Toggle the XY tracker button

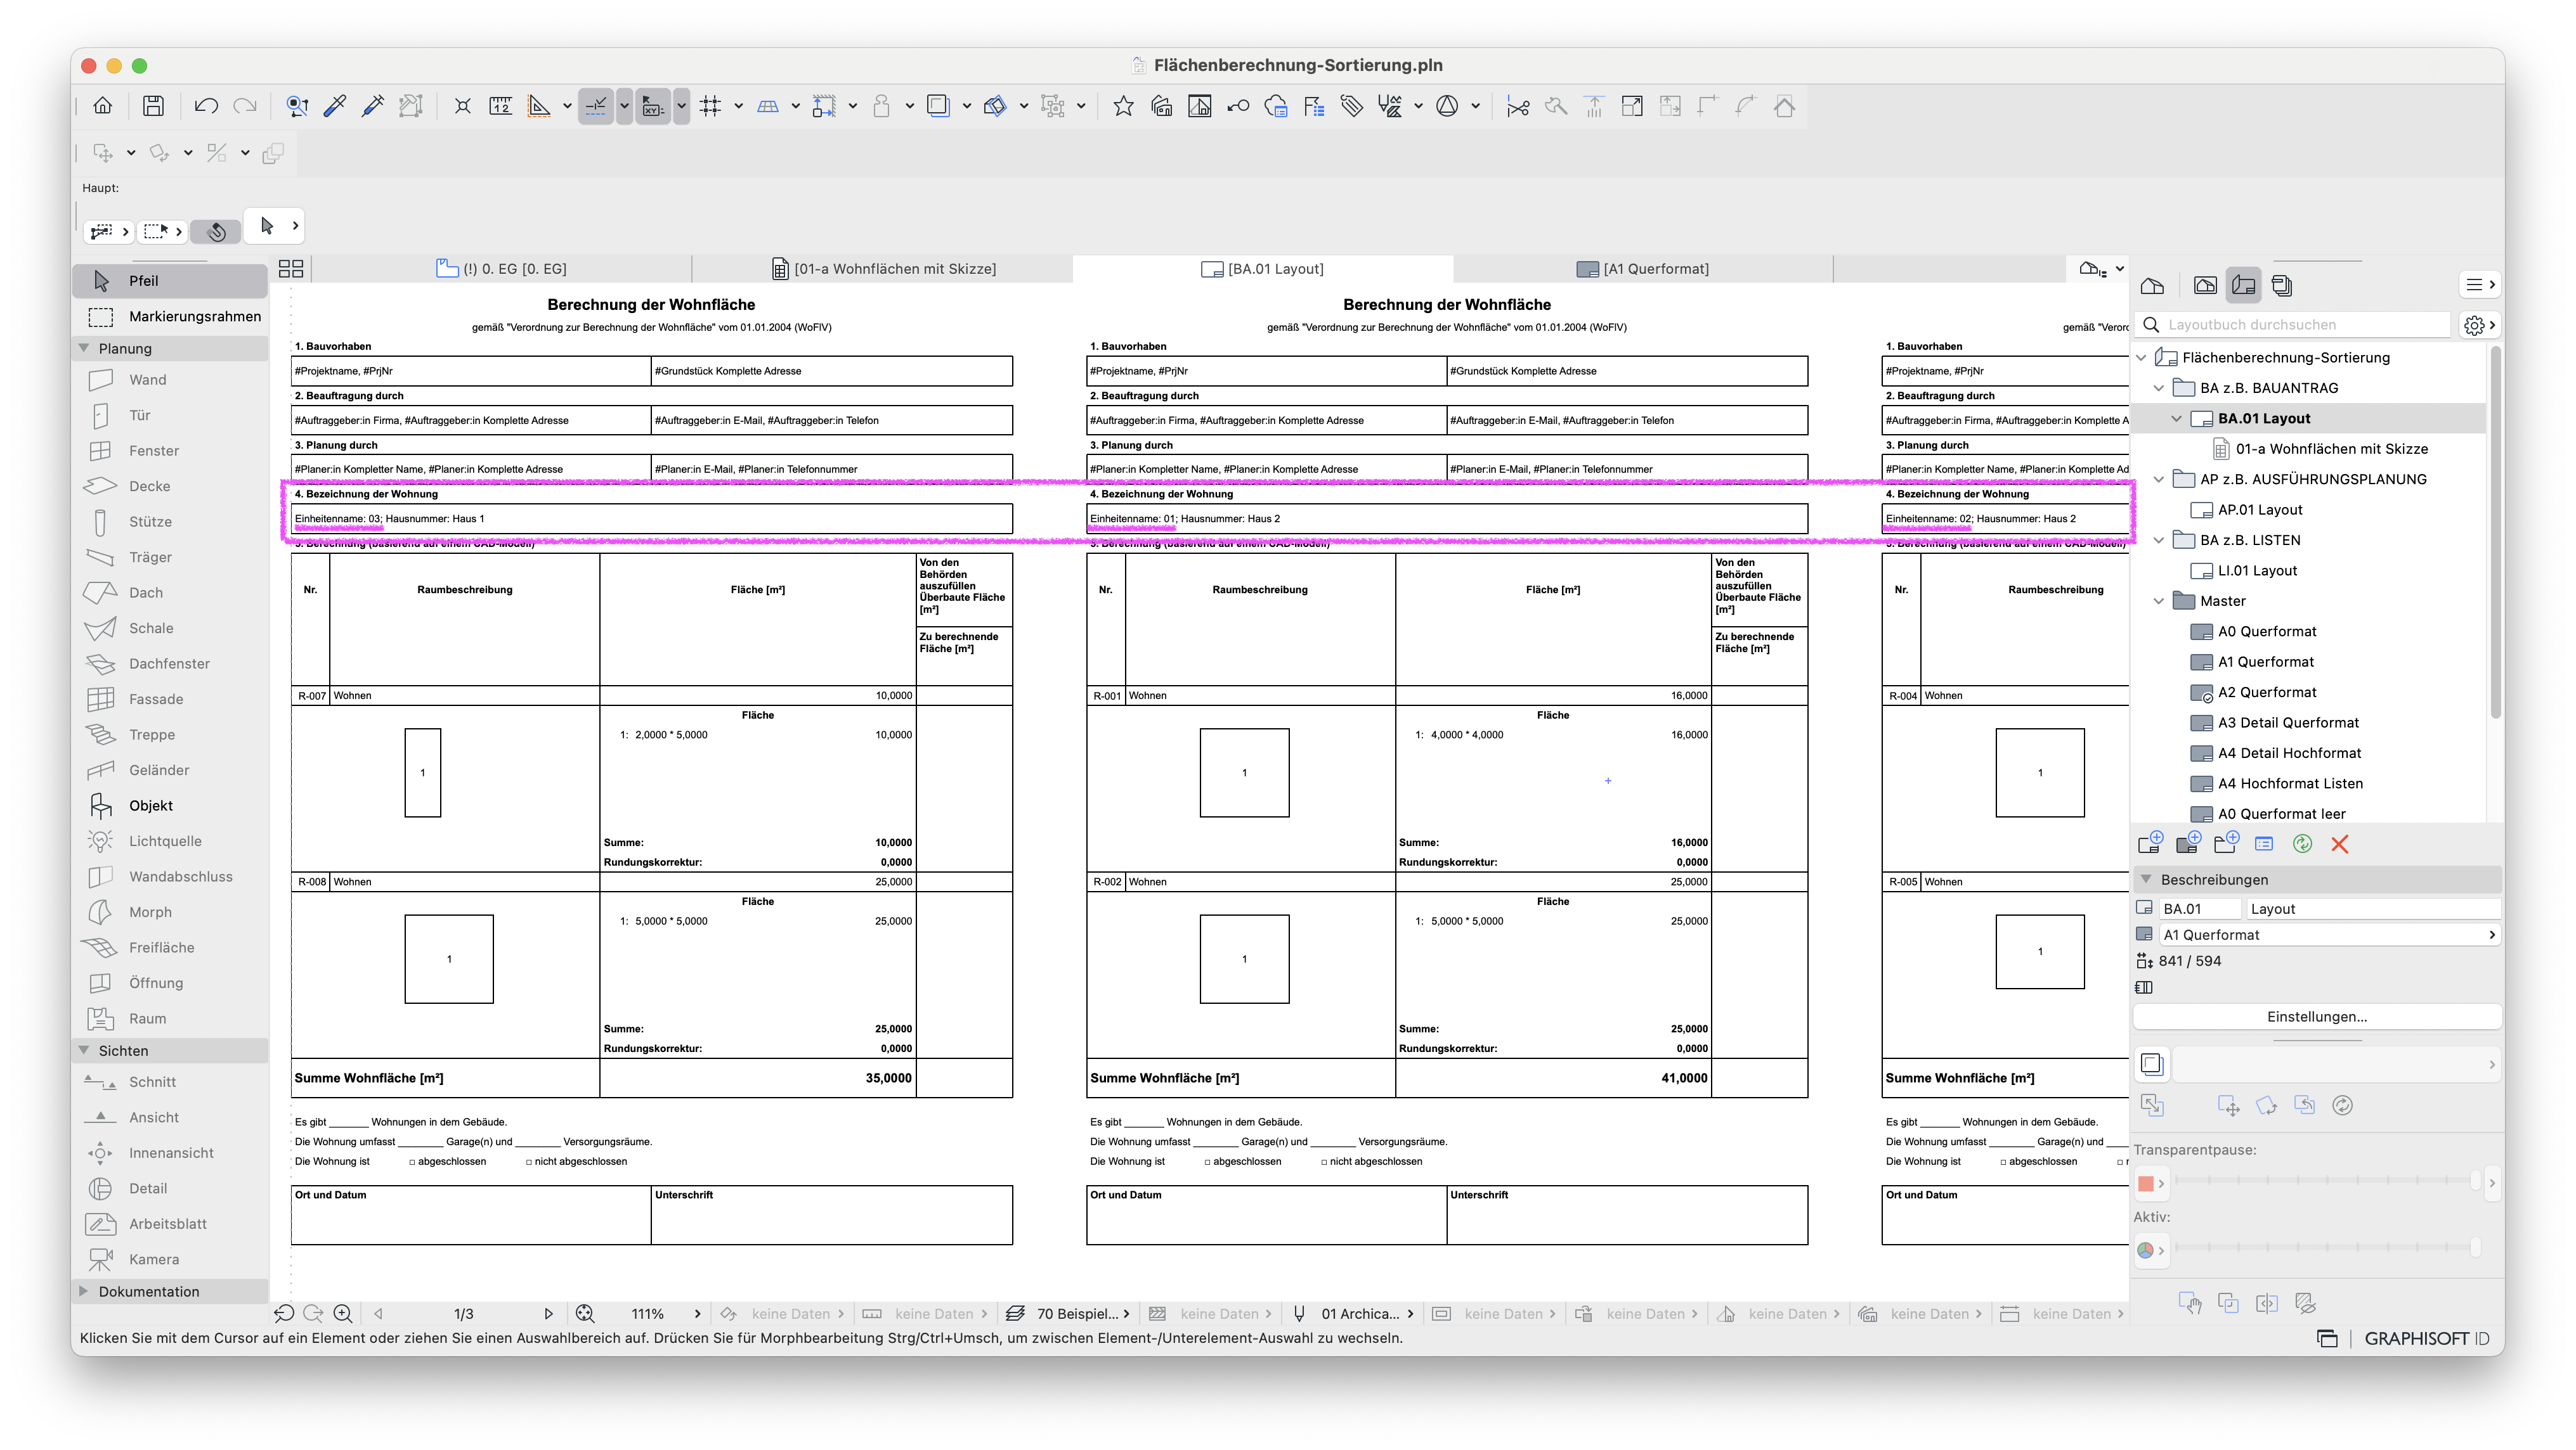click(x=653, y=106)
